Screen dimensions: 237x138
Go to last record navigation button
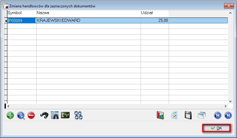(x=228, y=116)
